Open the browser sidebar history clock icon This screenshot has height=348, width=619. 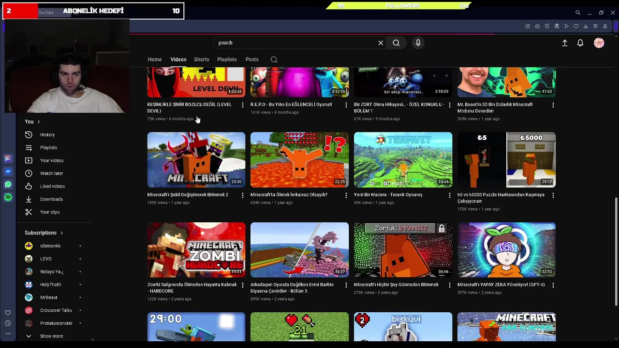click(x=8, y=323)
